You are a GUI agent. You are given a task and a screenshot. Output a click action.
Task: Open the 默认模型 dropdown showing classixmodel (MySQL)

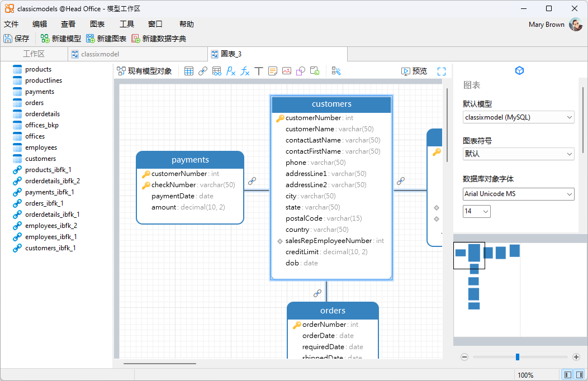pos(518,117)
